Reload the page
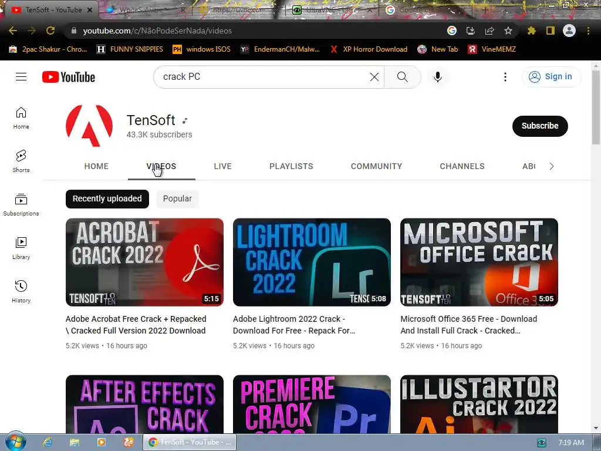 [50, 31]
